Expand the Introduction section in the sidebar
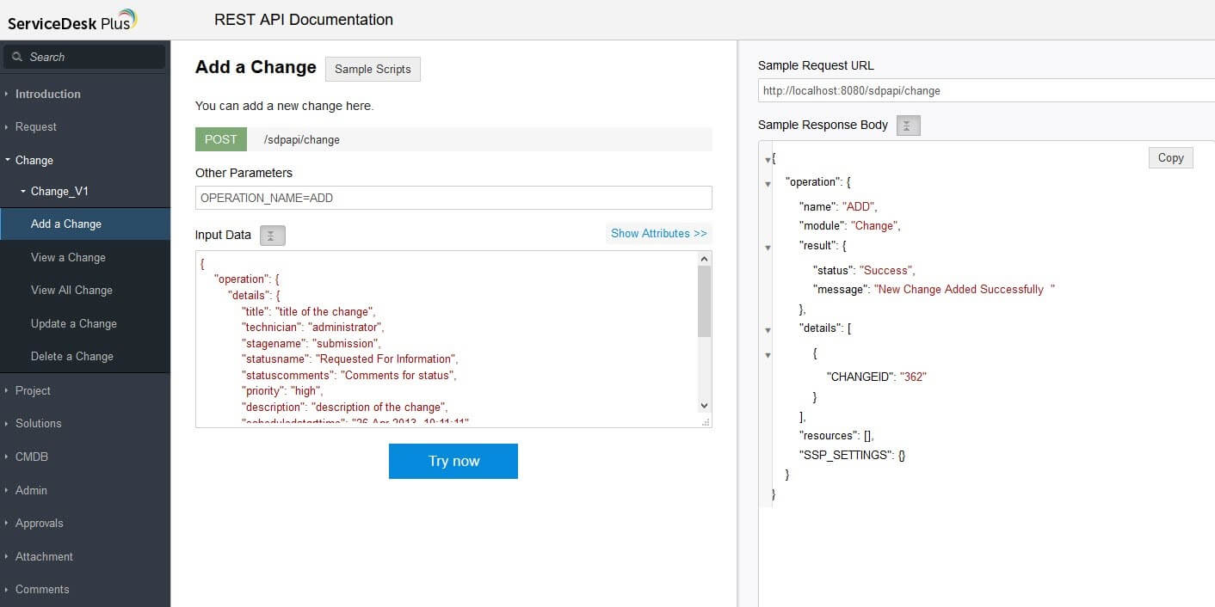The width and height of the screenshot is (1215, 607). [x=6, y=94]
